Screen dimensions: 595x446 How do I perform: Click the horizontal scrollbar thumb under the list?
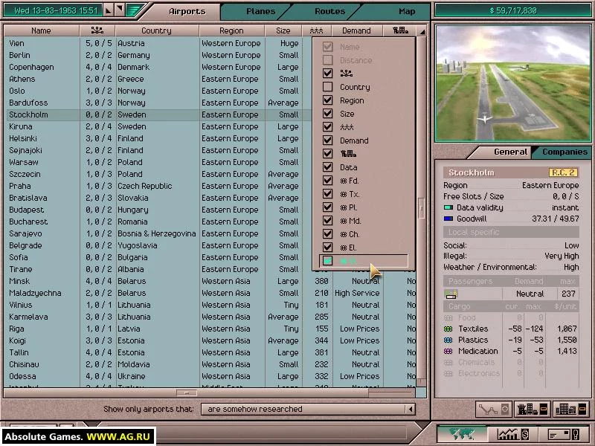(187, 393)
